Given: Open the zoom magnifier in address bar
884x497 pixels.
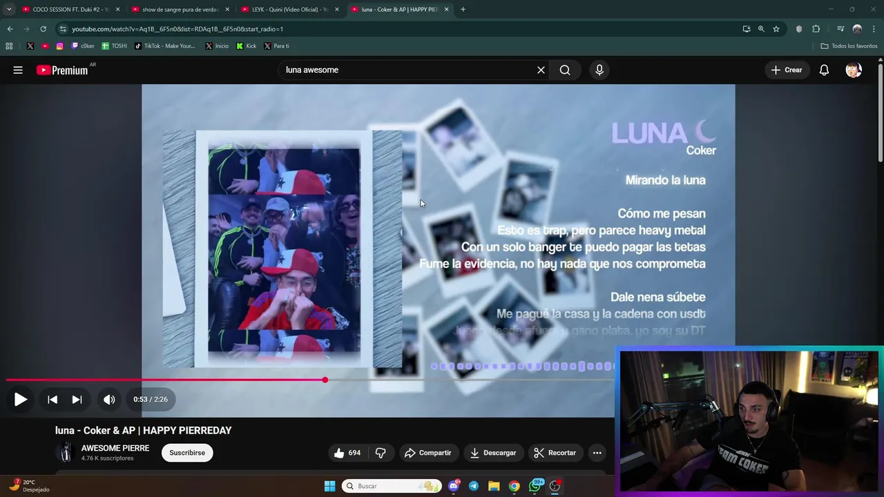Looking at the screenshot, I should [761, 29].
